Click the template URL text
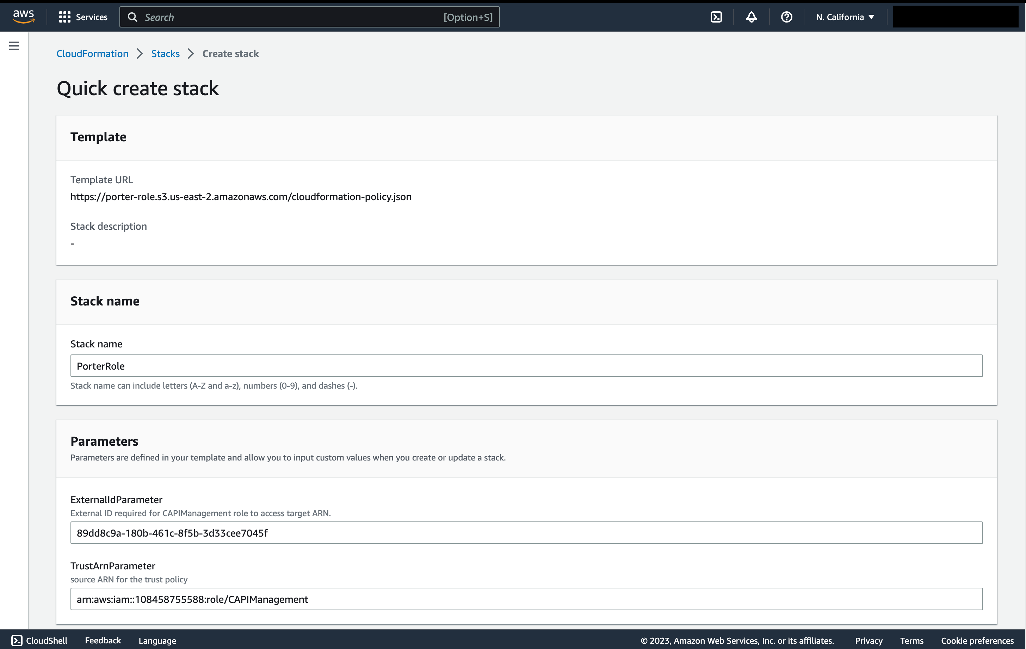Image resolution: width=1026 pixels, height=649 pixels. coord(241,197)
